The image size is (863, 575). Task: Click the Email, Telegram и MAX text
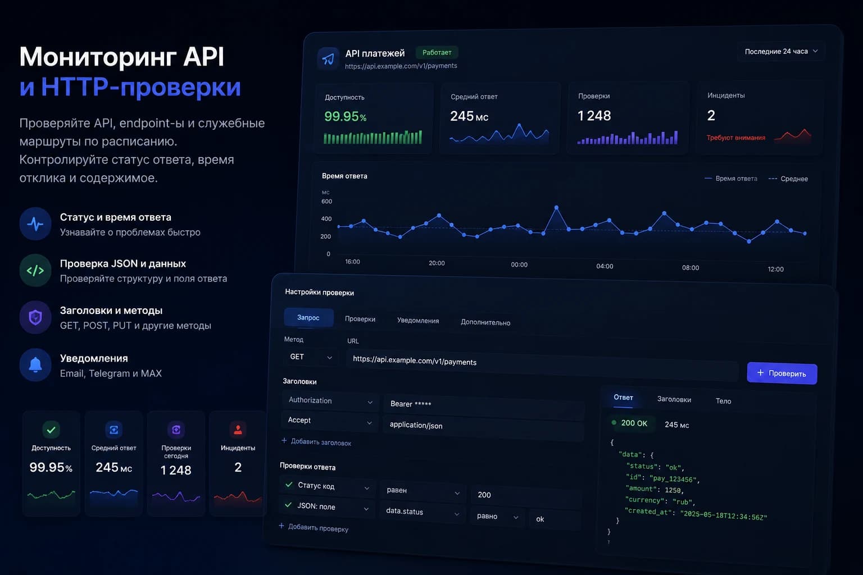click(111, 373)
